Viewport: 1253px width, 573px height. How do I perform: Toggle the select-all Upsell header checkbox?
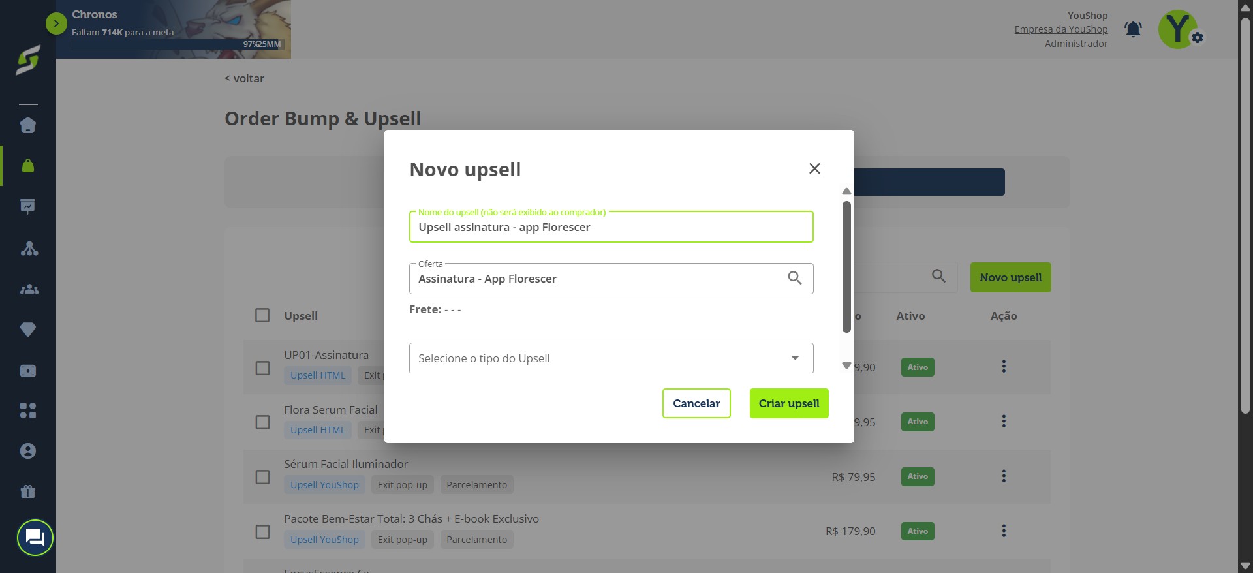pos(262,315)
